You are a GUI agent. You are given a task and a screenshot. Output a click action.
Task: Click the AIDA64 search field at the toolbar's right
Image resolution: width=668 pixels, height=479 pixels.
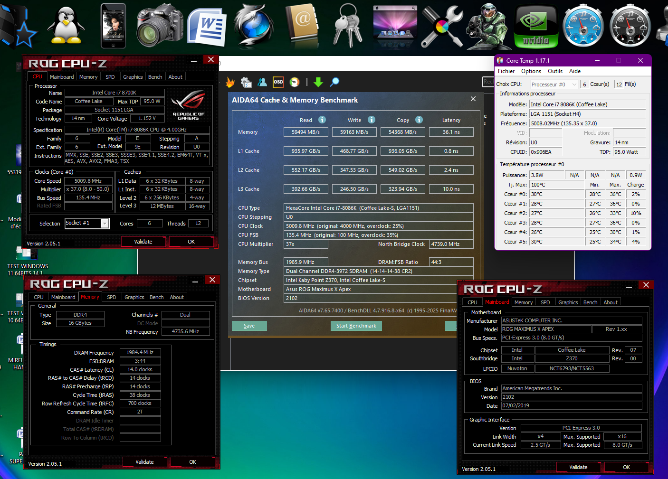click(488, 82)
